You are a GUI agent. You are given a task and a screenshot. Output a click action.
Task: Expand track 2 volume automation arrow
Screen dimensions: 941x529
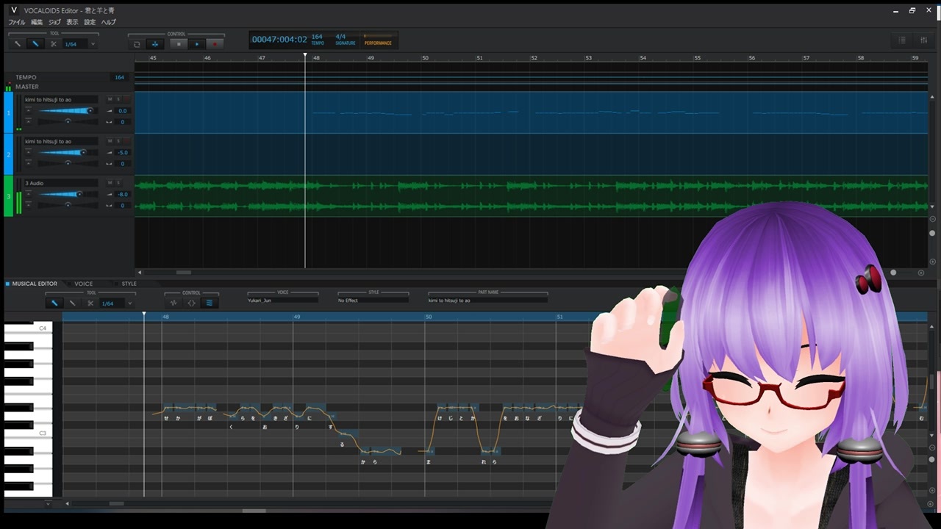point(29,152)
